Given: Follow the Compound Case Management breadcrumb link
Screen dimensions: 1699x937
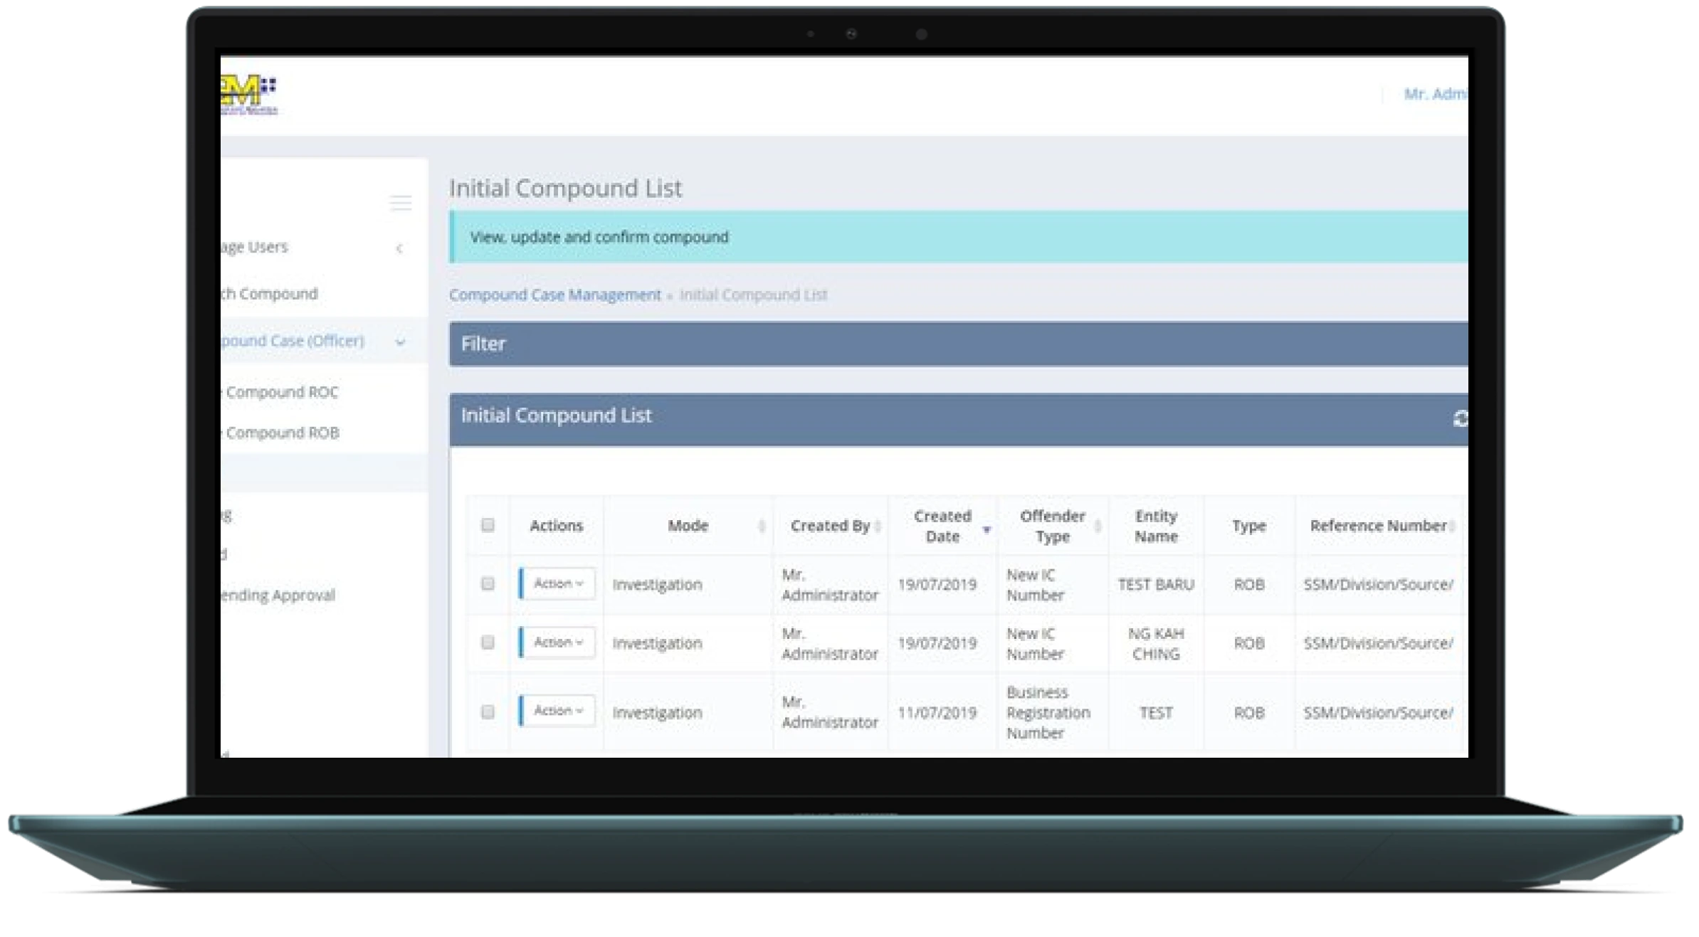Looking at the screenshot, I should click(x=554, y=295).
